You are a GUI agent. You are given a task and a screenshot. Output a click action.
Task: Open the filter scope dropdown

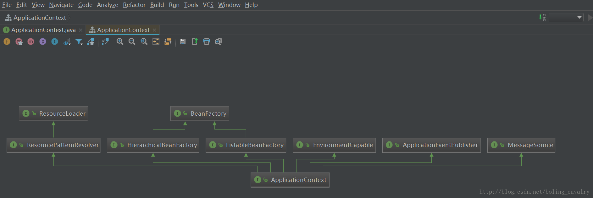pos(79,41)
